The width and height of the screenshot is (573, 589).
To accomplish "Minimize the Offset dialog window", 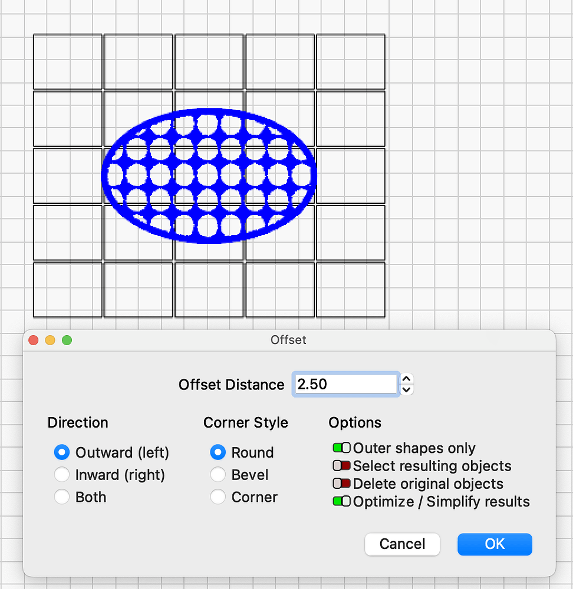I will tap(50, 340).
